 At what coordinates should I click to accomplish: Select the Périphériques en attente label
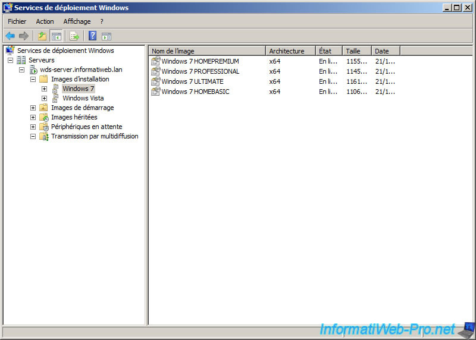87,127
